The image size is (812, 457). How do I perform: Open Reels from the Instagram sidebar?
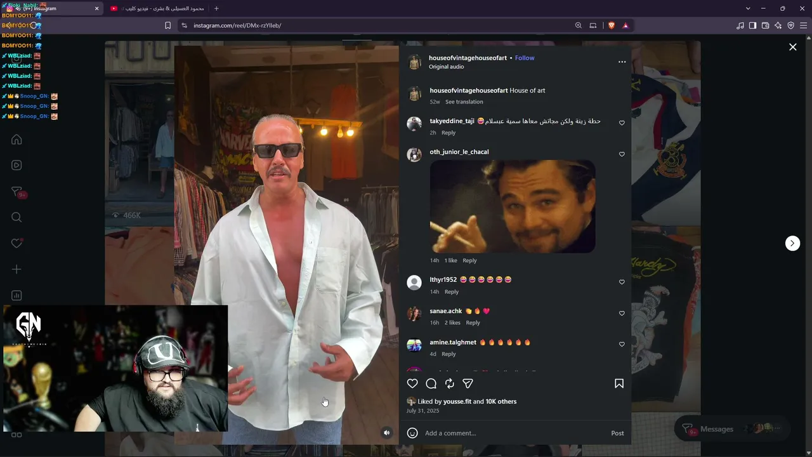[16, 165]
